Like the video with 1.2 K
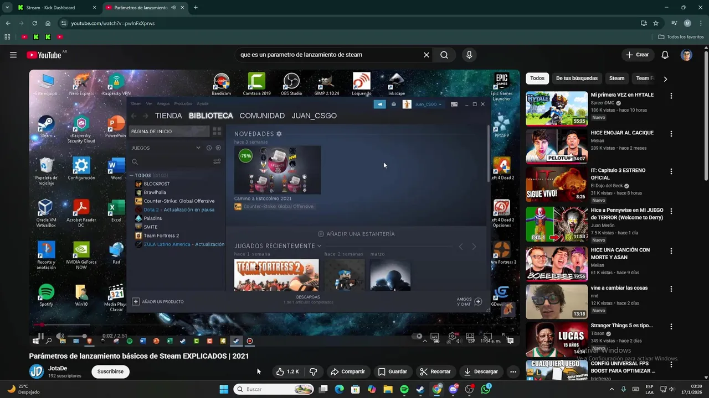Screen dimensions: 709x398 pos(288,371)
